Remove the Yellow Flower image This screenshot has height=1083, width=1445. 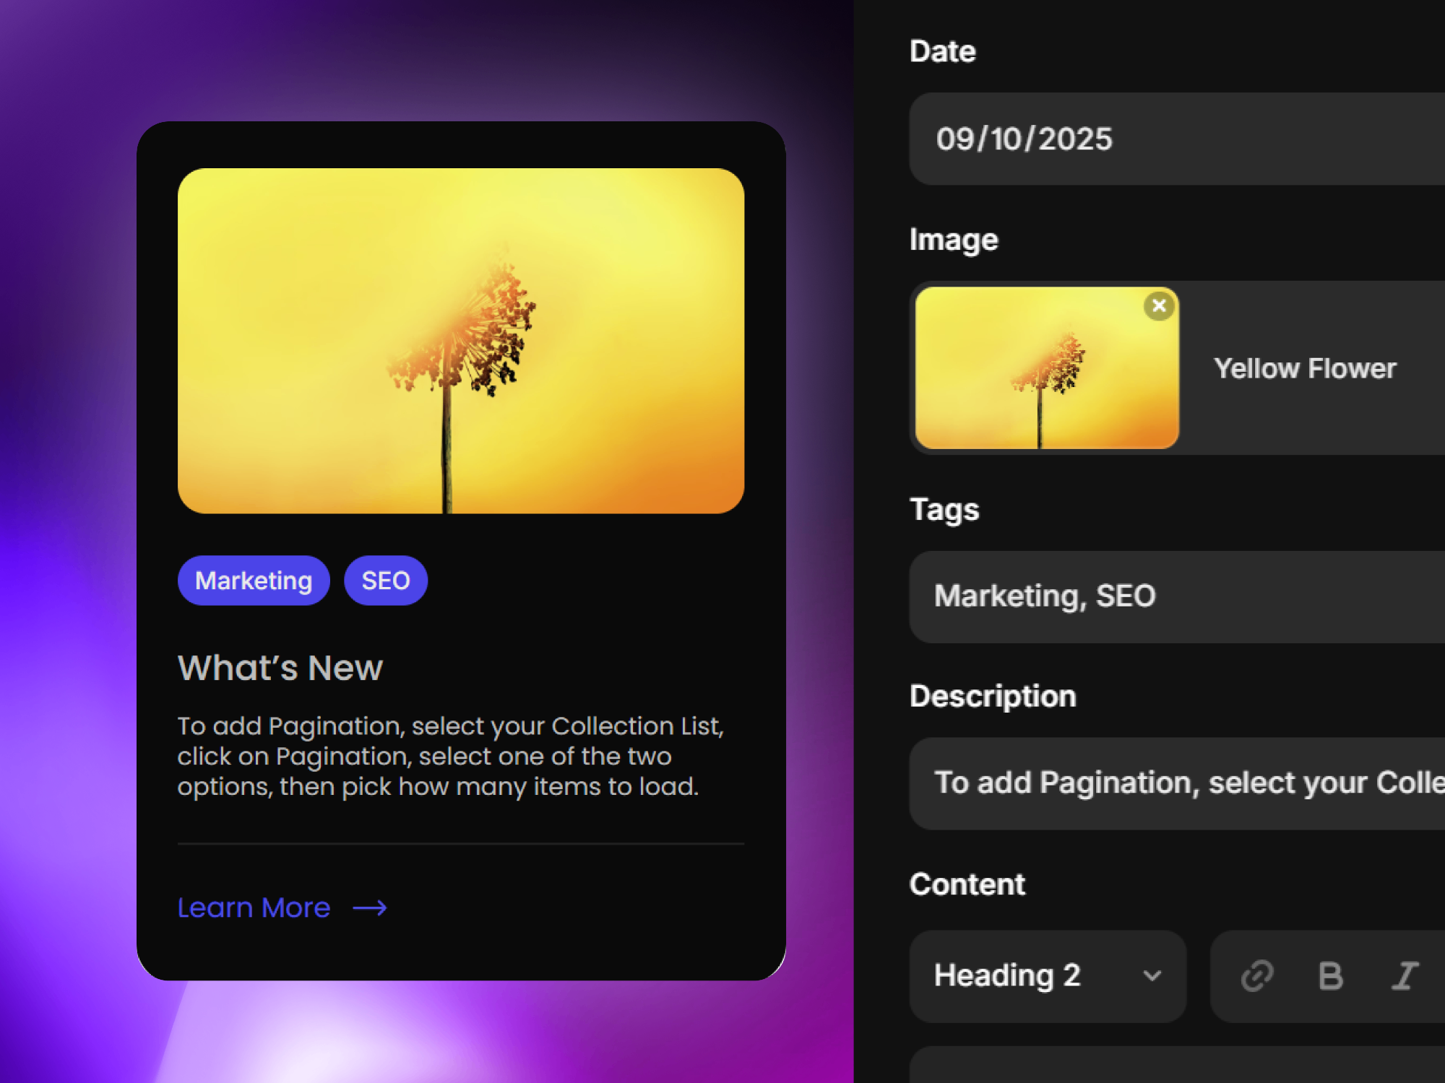pos(1159,306)
